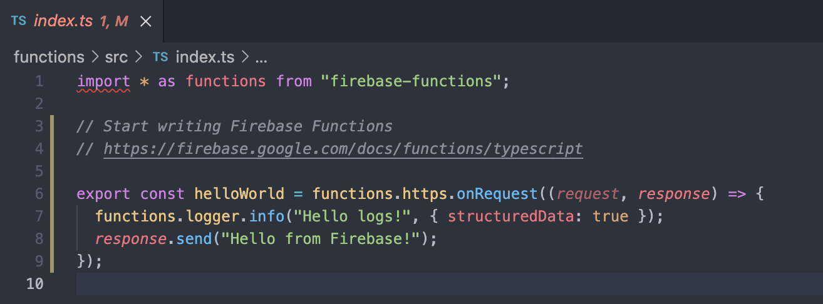Open the src breadcrumb segment
This screenshot has height=304, width=823.
[x=116, y=58]
